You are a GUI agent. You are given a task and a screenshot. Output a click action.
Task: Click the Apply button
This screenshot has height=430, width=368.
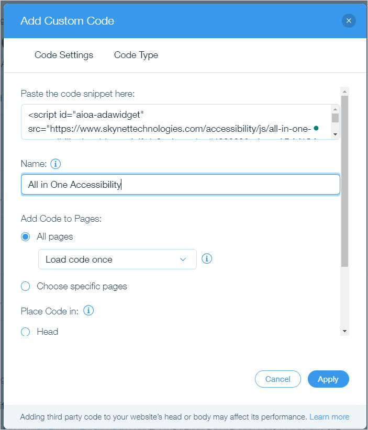(328, 379)
